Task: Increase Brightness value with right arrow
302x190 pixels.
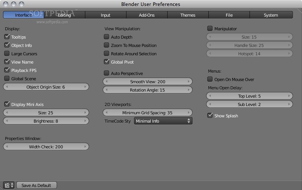Action: 85,121
